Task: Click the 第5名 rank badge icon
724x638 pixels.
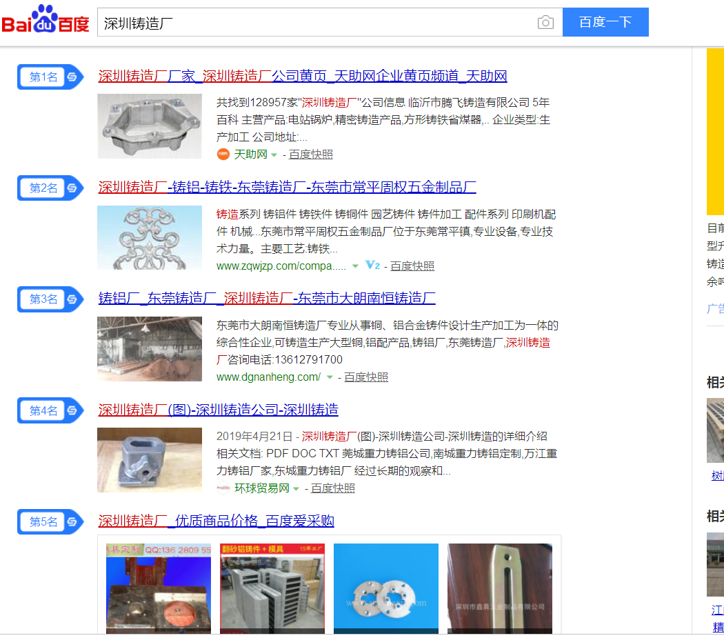Action: point(51,521)
